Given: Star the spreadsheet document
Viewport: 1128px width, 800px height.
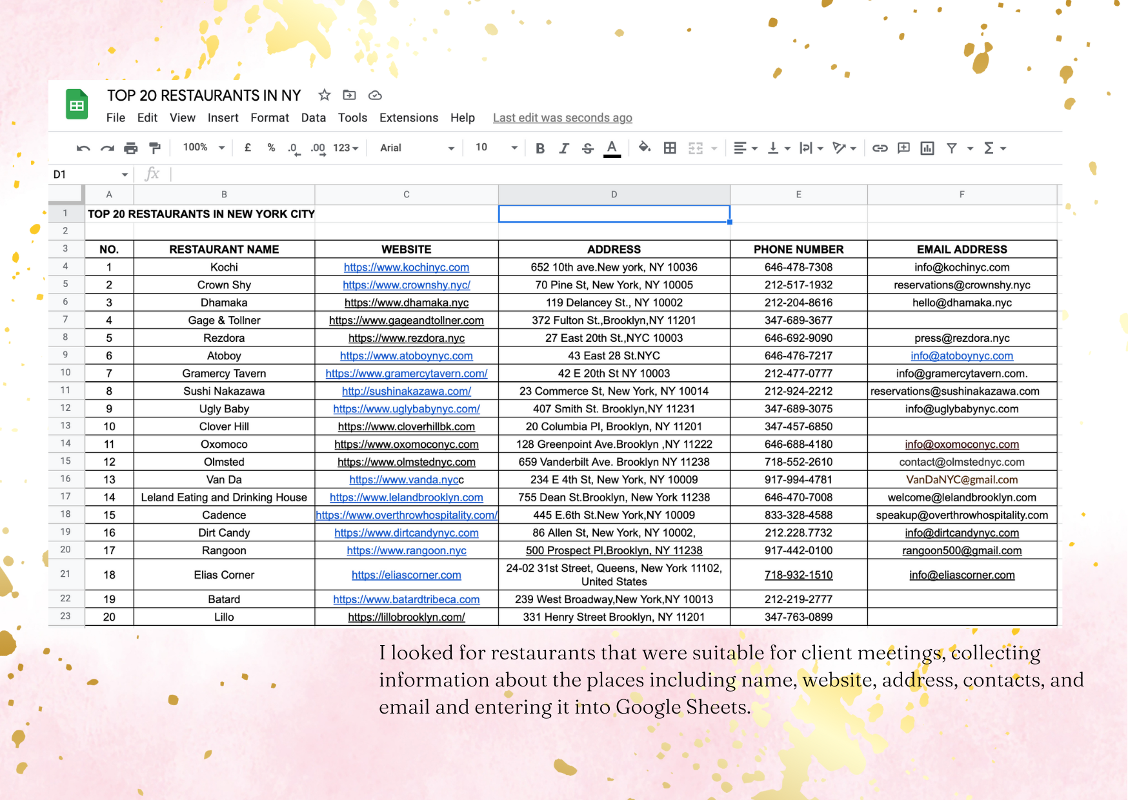Looking at the screenshot, I should coord(325,95).
